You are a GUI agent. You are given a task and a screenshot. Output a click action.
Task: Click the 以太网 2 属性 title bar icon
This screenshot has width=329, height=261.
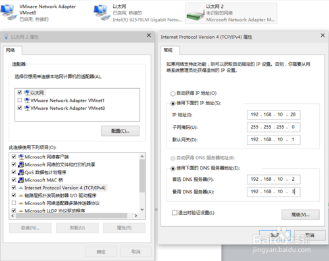click(x=7, y=37)
